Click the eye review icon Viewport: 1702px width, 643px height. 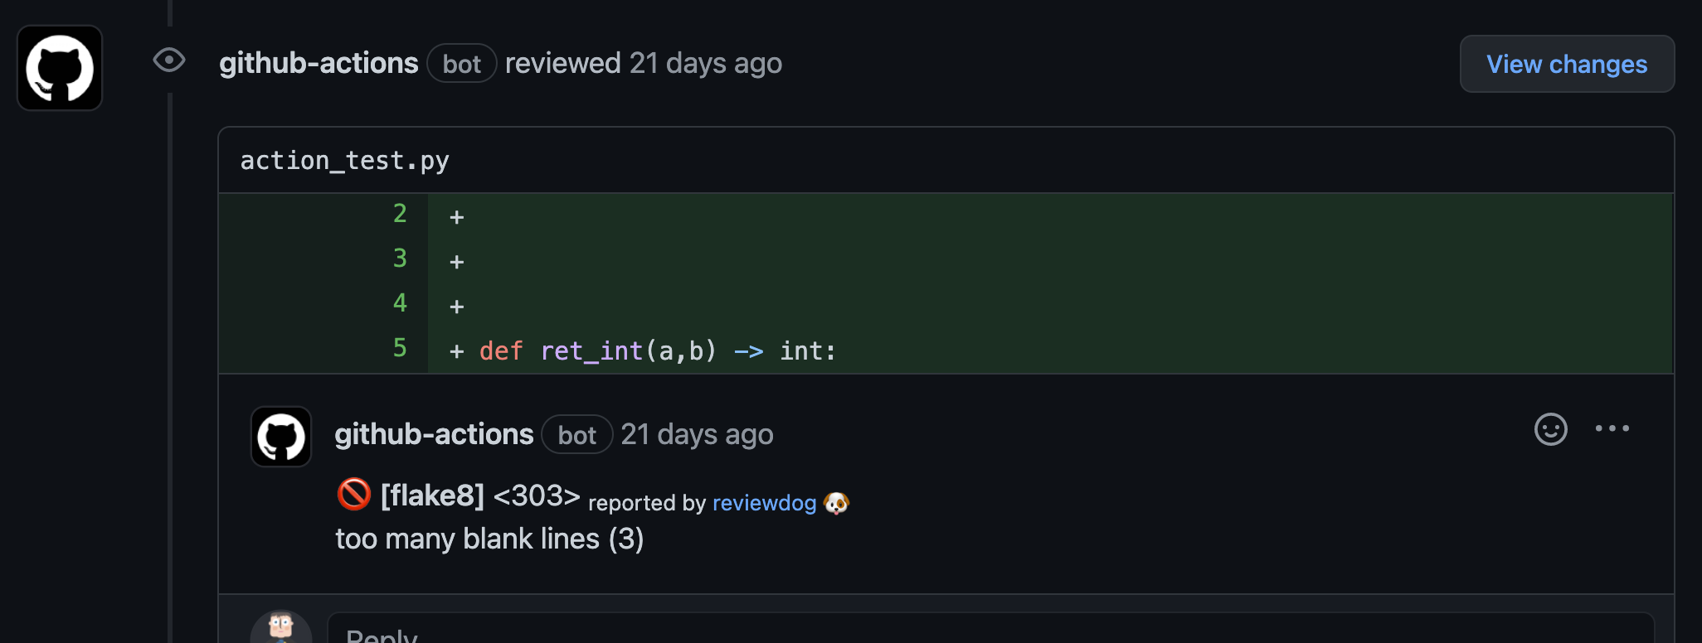(x=169, y=60)
